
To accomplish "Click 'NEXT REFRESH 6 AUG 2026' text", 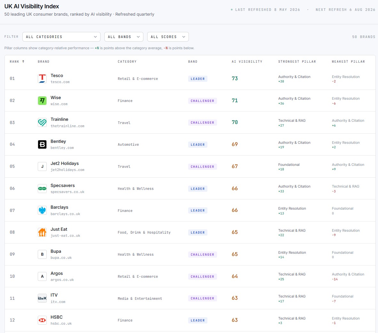I will tap(345, 10).
